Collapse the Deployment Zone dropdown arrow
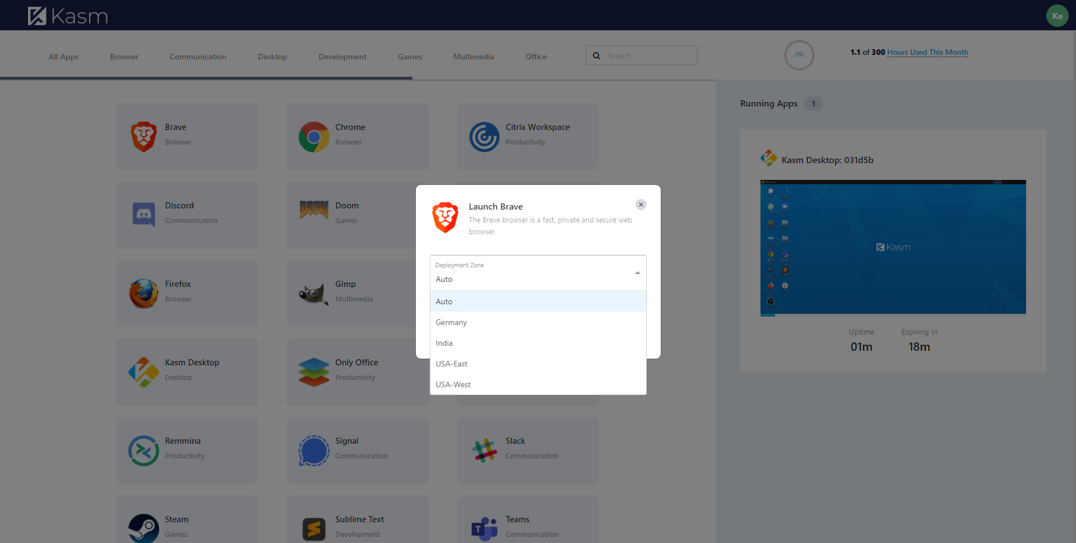The width and height of the screenshot is (1076, 543). (637, 273)
